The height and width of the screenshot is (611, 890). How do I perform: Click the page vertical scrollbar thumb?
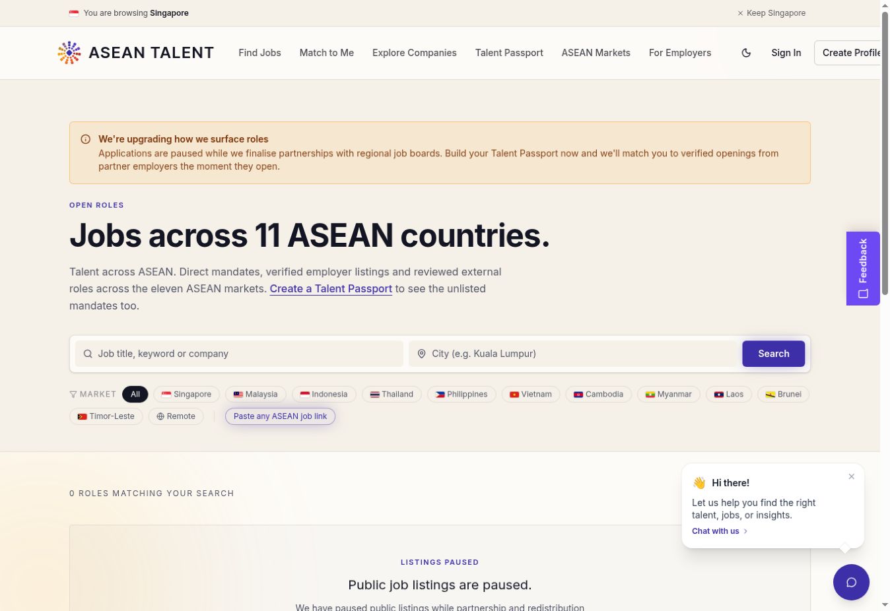pos(885,153)
